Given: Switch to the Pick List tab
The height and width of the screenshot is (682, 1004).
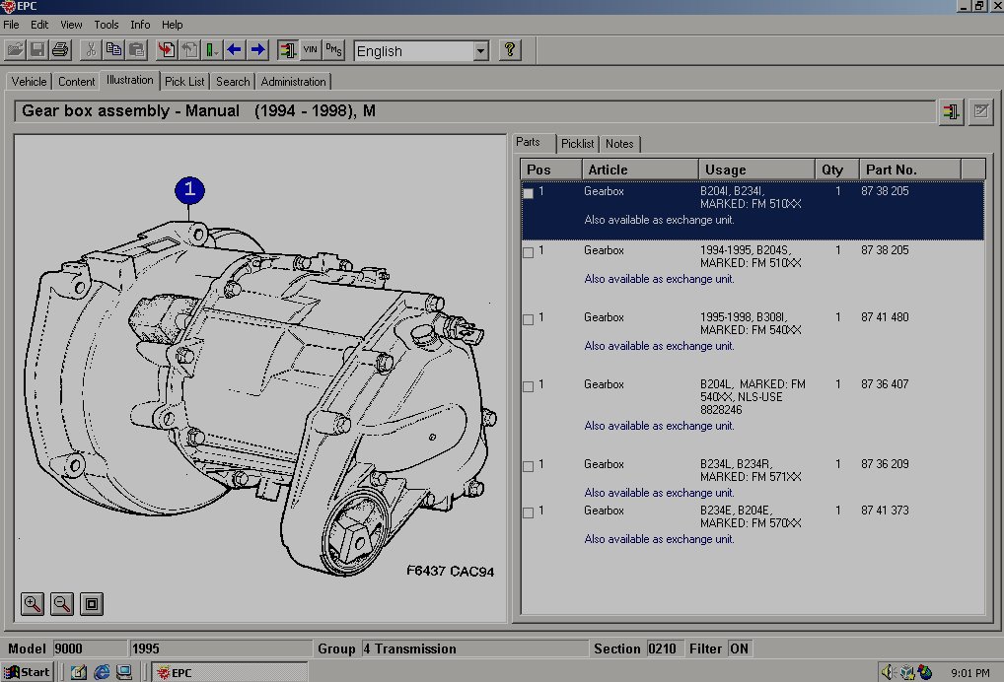Looking at the screenshot, I should click(184, 82).
